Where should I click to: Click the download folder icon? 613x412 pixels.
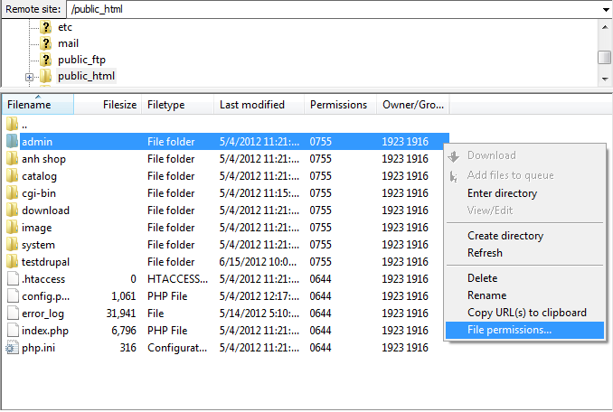(x=12, y=210)
